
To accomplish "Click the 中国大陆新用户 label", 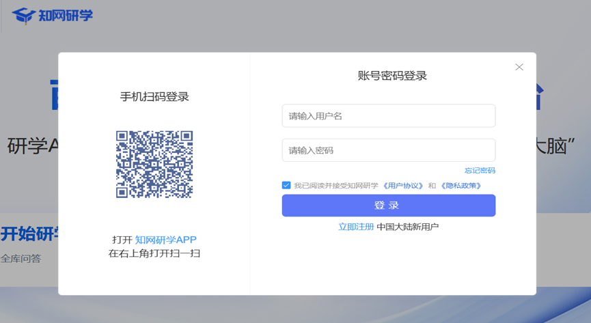I will [408, 227].
